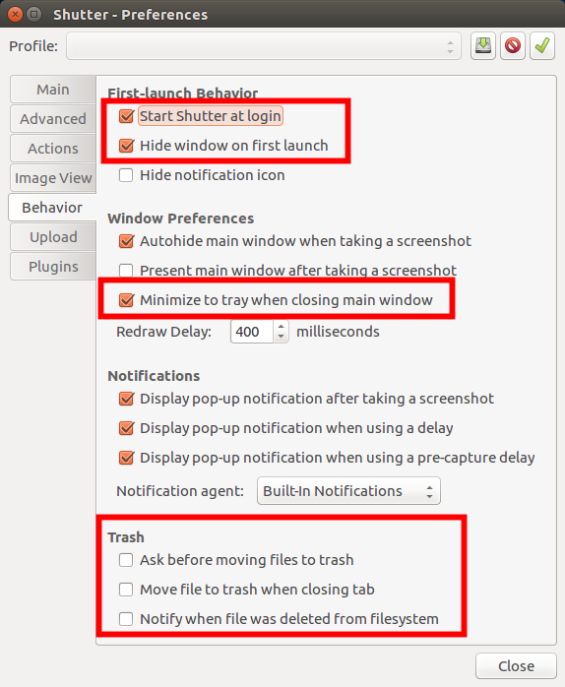Click the Redraw Delay value field
This screenshot has width=565, height=687.
tap(253, 332)
